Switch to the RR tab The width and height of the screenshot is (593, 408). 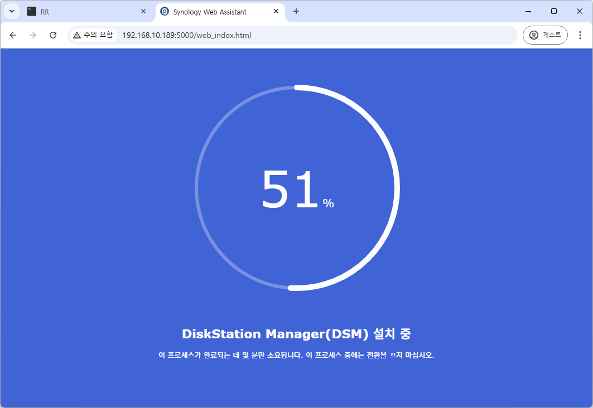click(87, 12)
